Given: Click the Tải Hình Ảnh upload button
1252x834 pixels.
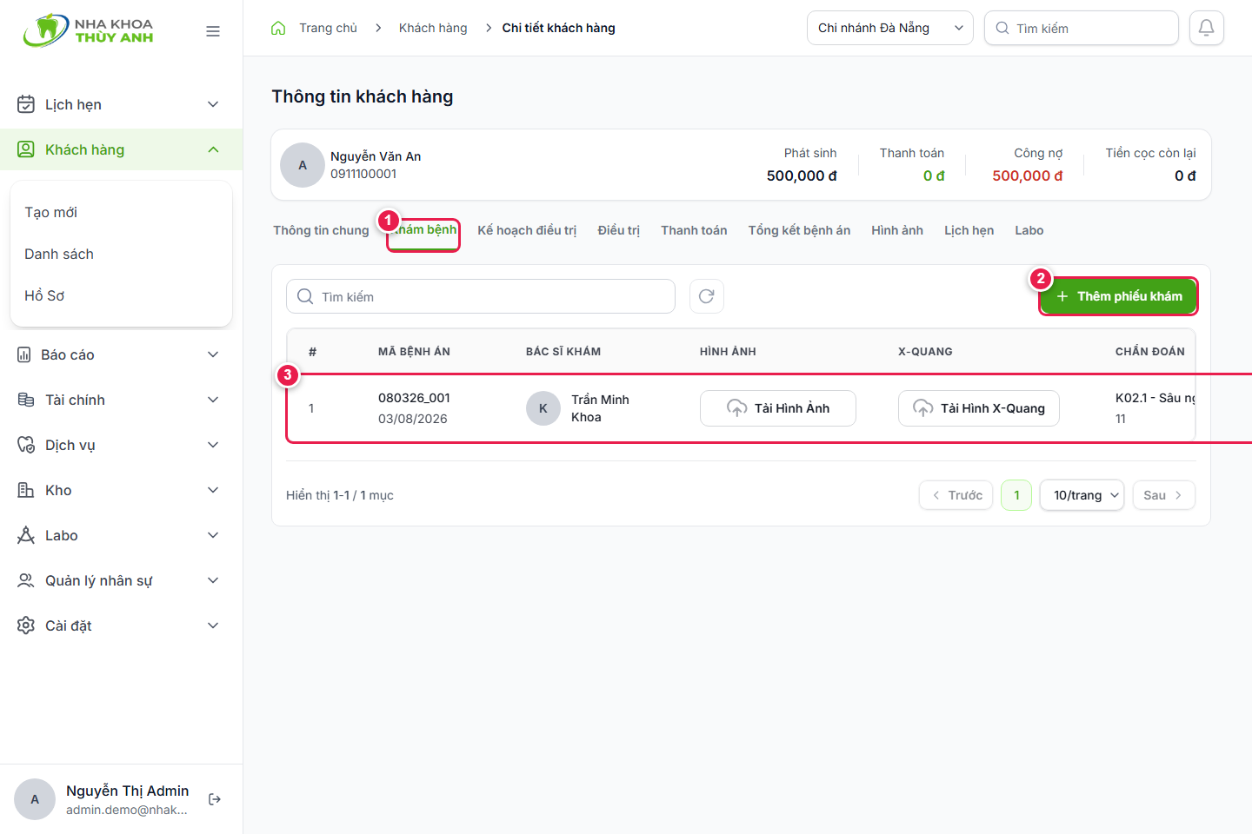Looking at the screenshot, I should [x=778, y=408].
